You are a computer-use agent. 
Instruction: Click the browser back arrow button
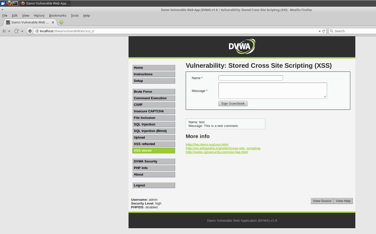(x=30, y=31)
